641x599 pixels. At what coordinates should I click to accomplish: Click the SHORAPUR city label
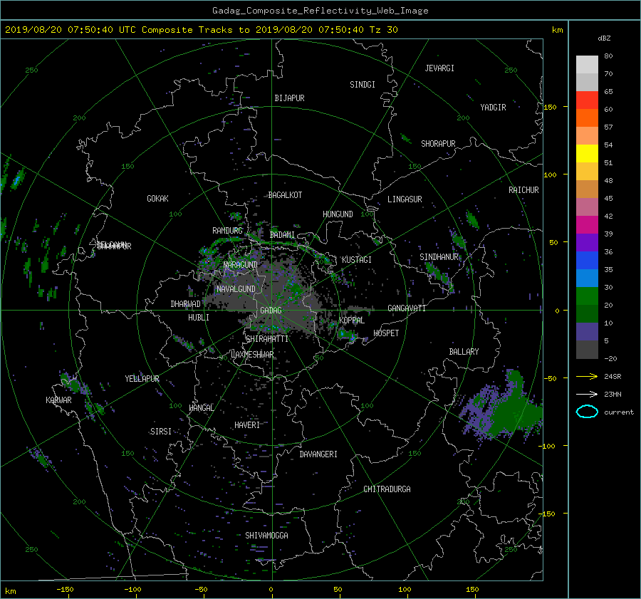[x=438, y=144]
